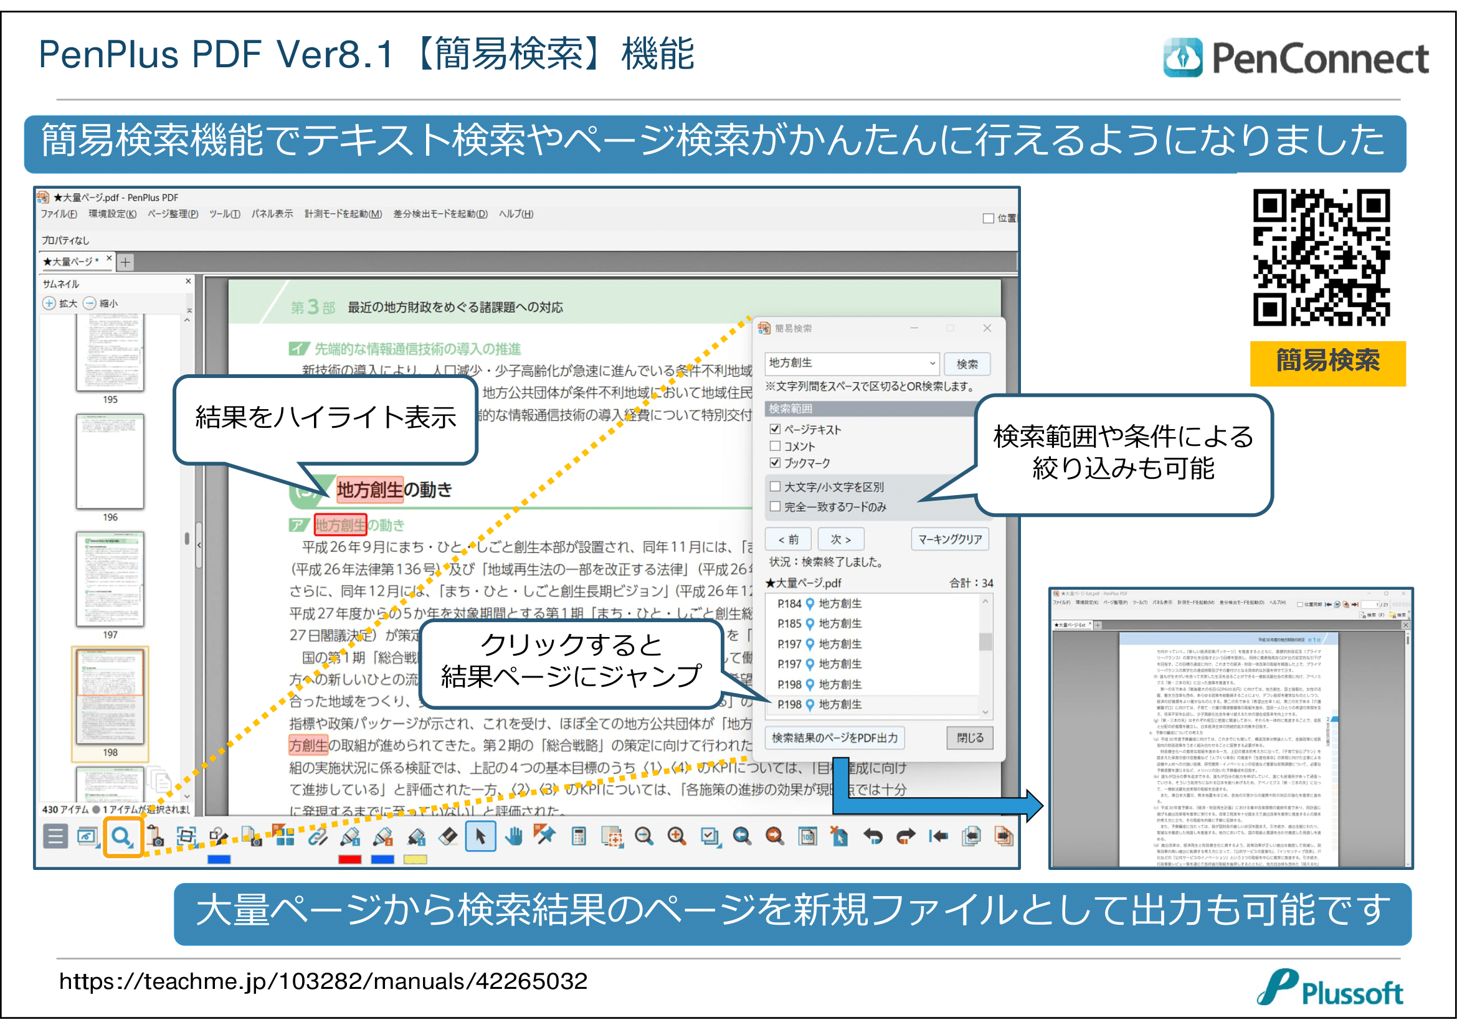Click the redo arrow icon
Image resolution: width=1457 pixels, height=1030 pixels.
click(906, 836)
